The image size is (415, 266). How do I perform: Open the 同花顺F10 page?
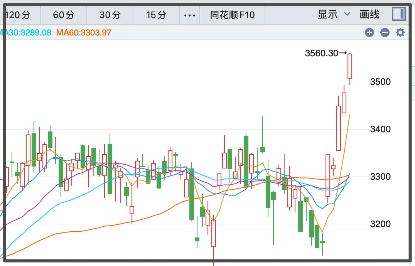point(233,15)
